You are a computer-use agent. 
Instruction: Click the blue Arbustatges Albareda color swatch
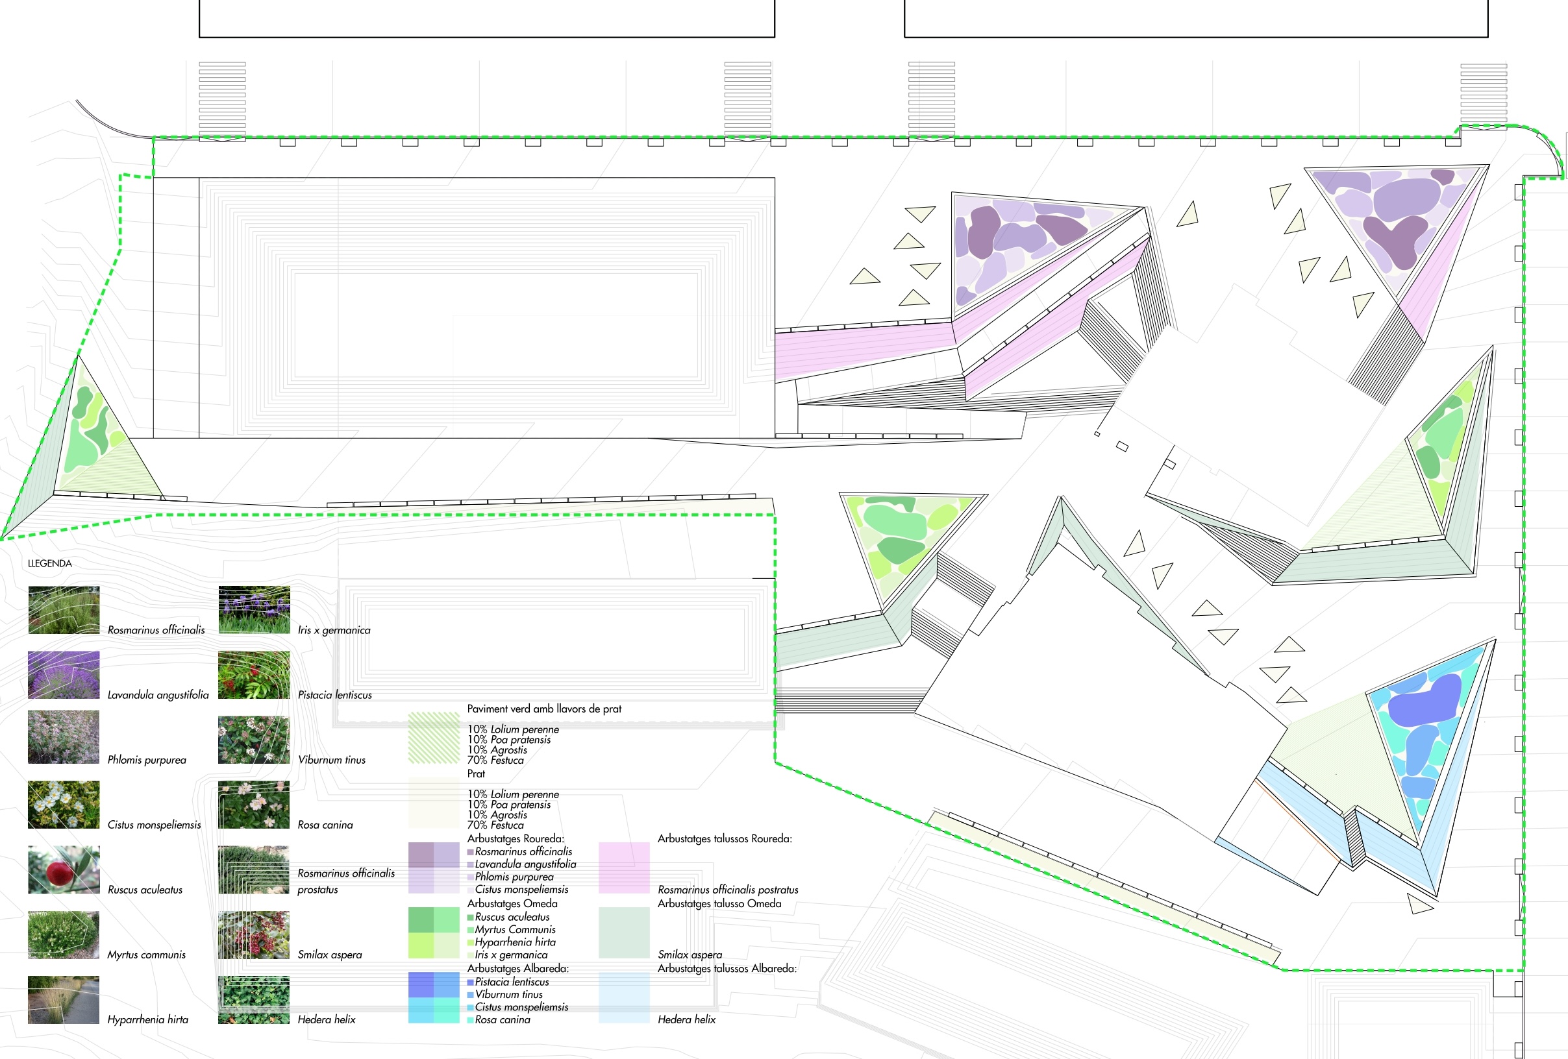[433, 997]
